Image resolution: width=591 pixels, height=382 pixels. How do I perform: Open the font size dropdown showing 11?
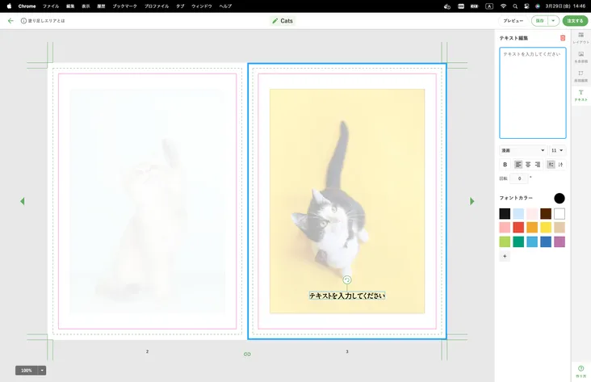557,150
